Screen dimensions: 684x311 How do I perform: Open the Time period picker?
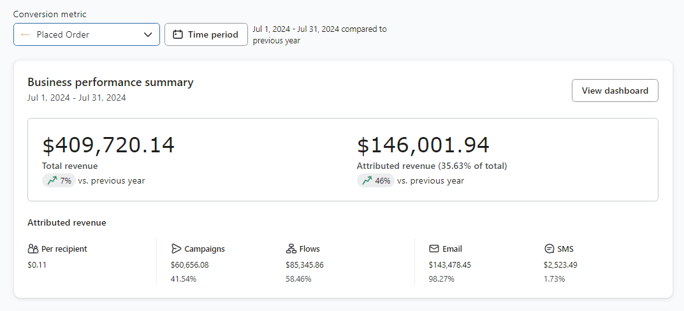206,34
